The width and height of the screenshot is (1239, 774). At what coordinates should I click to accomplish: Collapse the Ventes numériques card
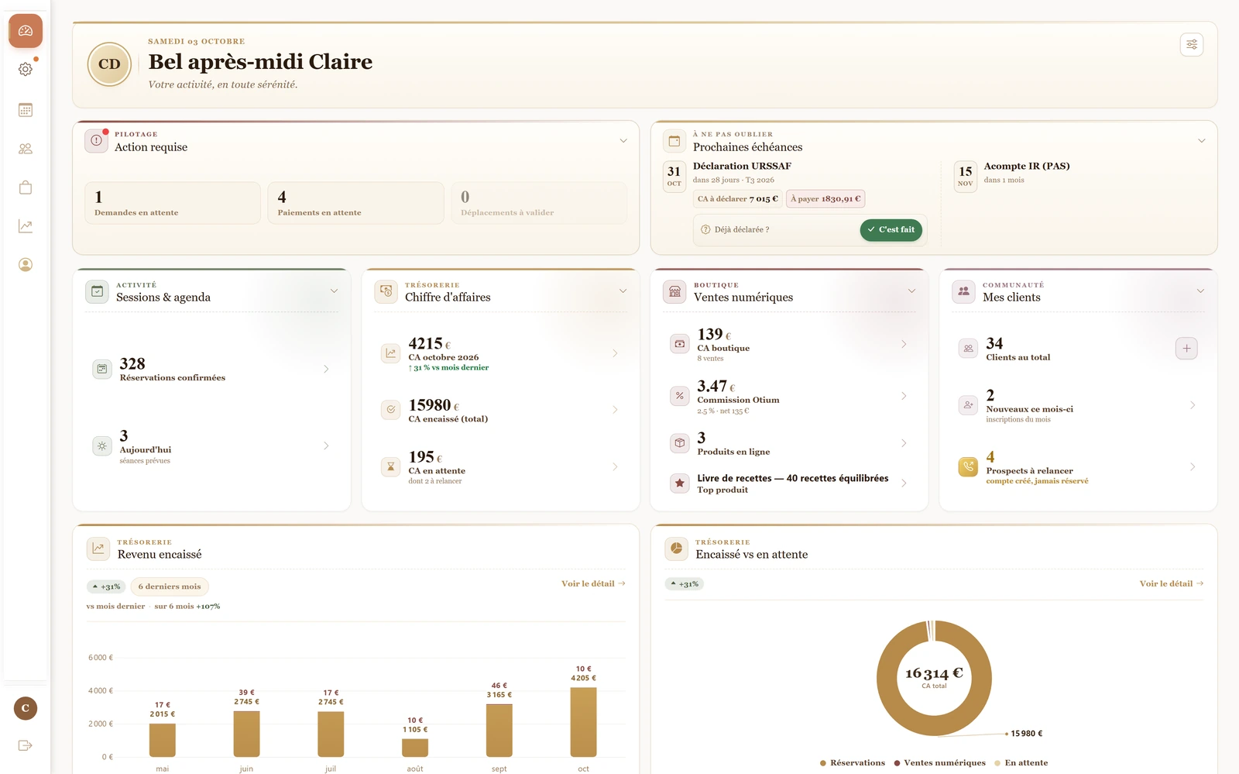click(911, 291)
